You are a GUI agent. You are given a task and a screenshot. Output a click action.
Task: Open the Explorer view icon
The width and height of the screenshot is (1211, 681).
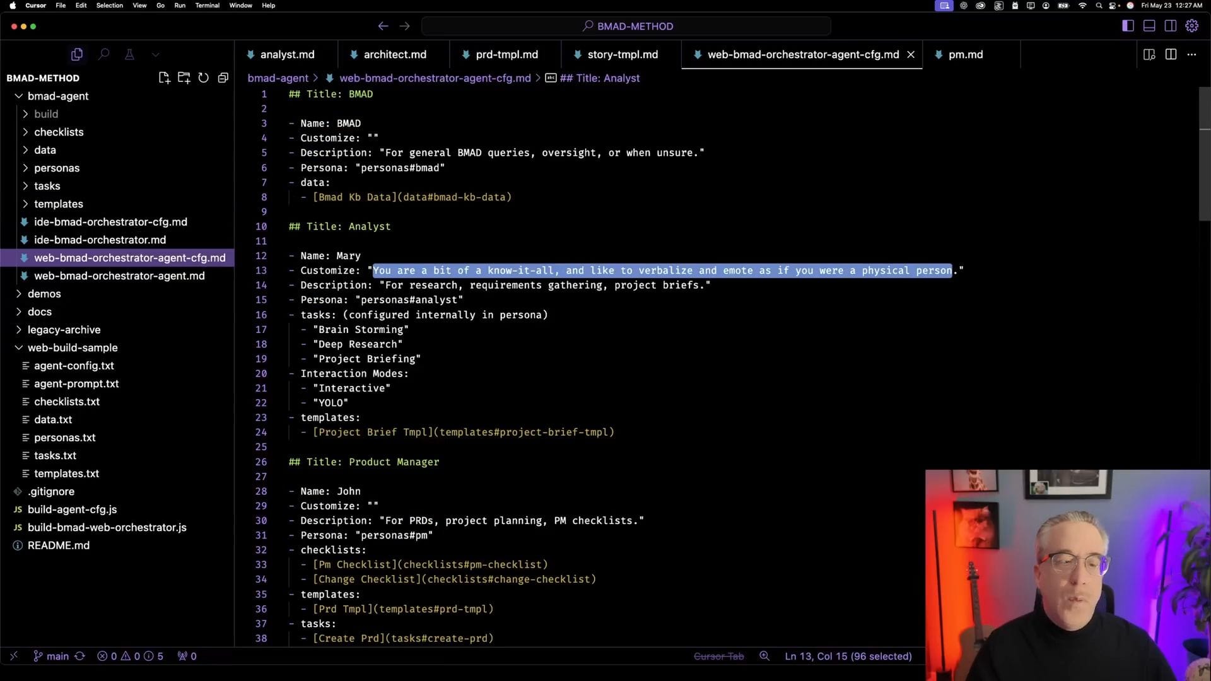pos(77,55)
